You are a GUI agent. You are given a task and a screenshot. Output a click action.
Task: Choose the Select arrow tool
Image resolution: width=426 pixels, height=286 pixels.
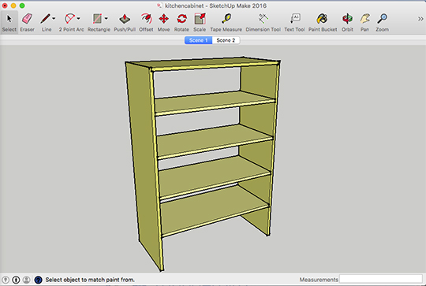[9, 22]
